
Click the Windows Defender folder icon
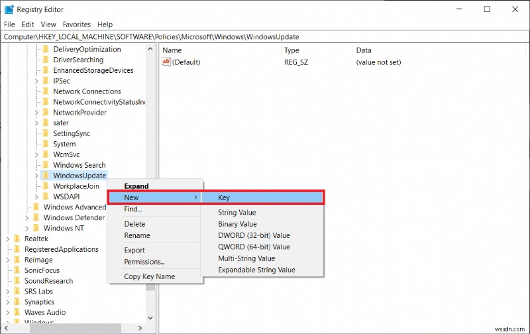(x=36, y=217)
